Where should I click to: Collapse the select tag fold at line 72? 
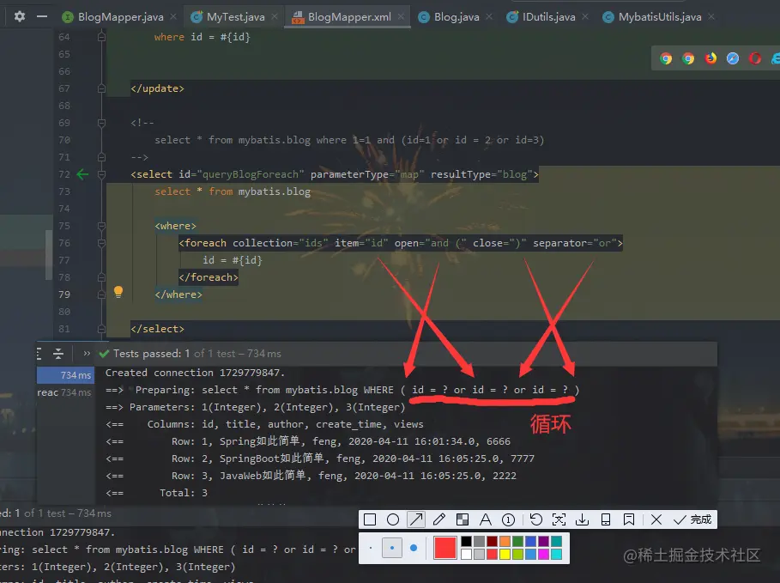(101, 175)
